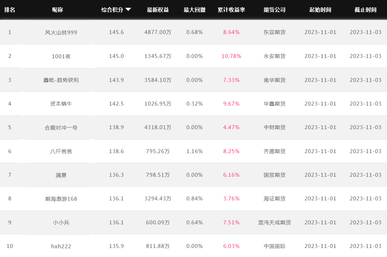Click return rate 4.47%

[x=231, y=128]
